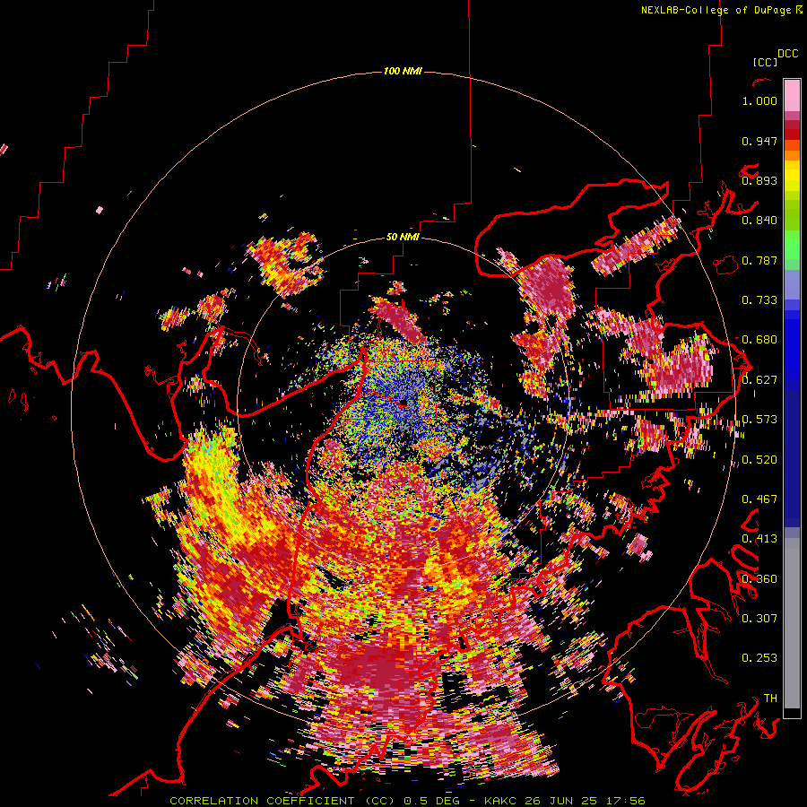Select the 0.573 scale value

click(759, 420)
